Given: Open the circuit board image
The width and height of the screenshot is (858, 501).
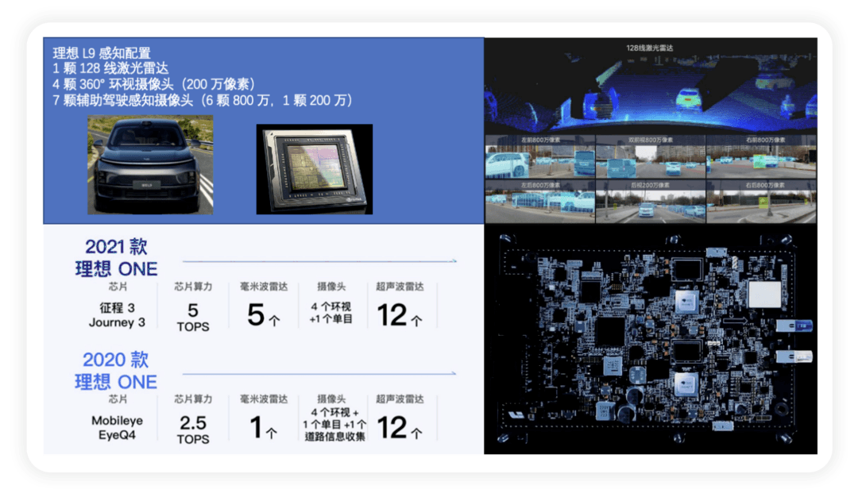Looking at the screenshot, I should pos(651,339).
